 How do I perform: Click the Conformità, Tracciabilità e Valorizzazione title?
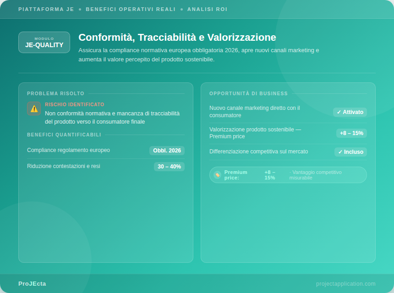177,38
